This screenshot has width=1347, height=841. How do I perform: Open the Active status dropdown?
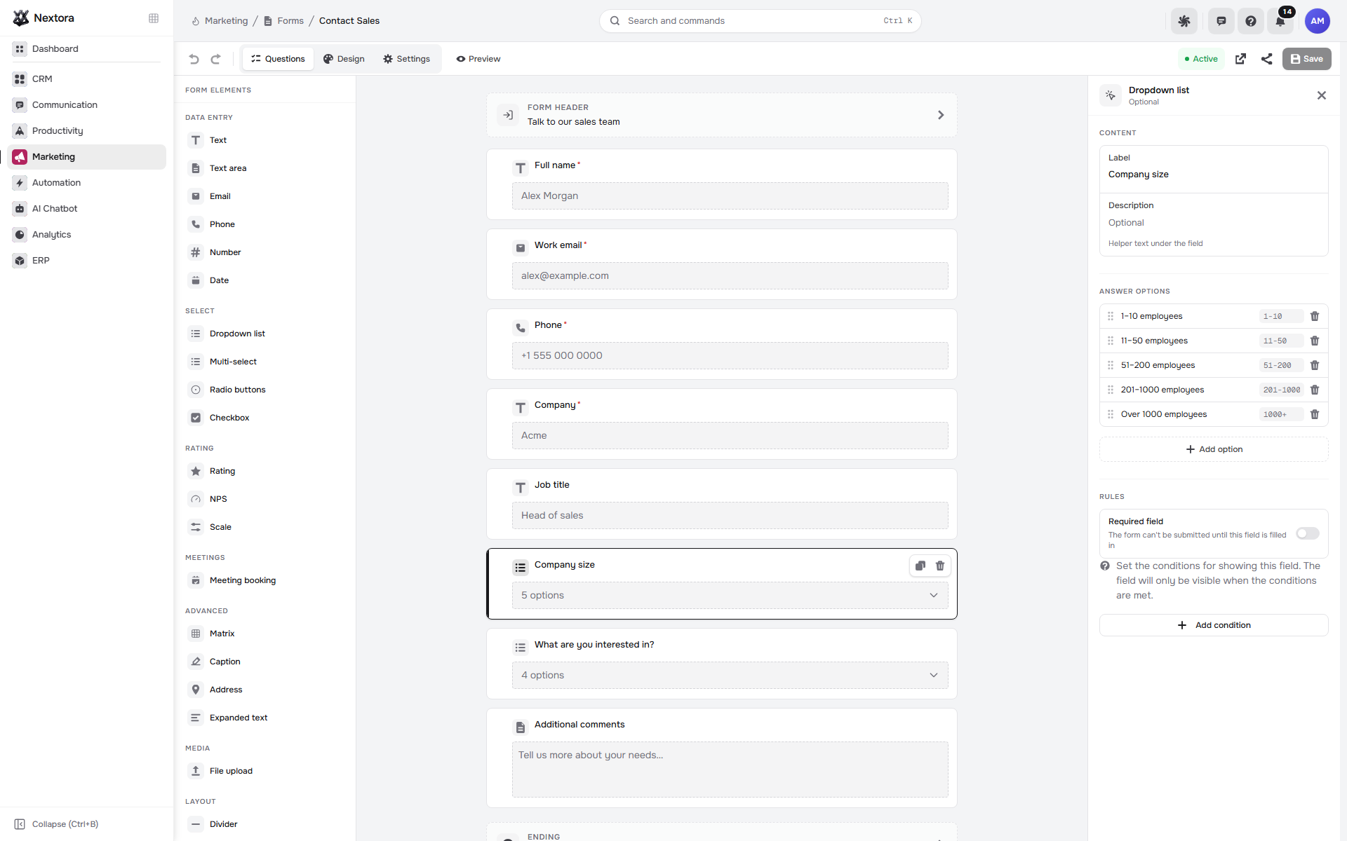point(1201,59)
